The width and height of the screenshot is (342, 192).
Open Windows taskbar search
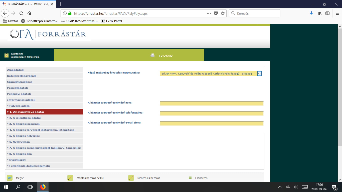(x=18, y=187)
